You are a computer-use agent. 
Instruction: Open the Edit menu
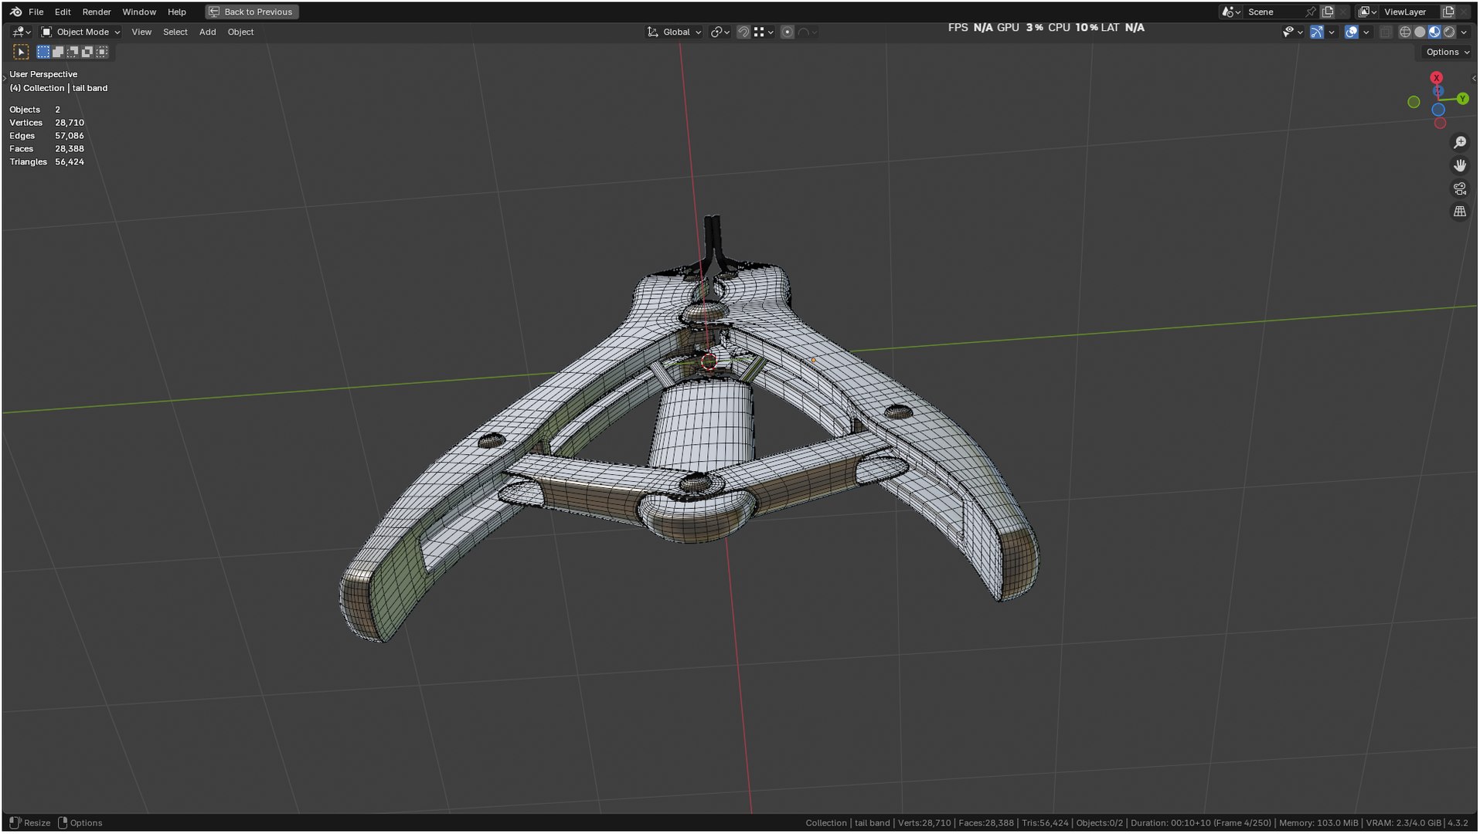[63, 12]
